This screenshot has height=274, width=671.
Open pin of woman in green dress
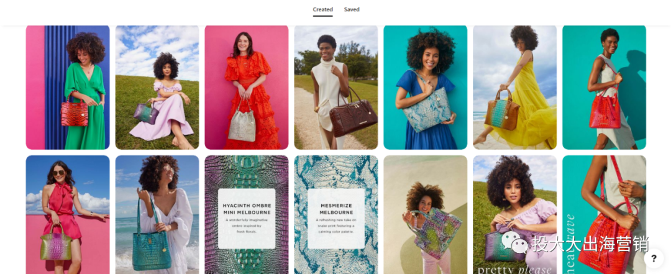[68, 88]
